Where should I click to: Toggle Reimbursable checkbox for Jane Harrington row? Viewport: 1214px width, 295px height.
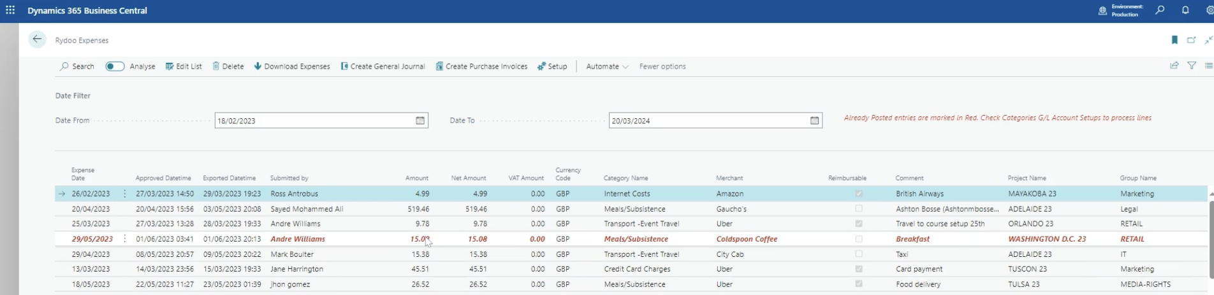coord(859,269)
